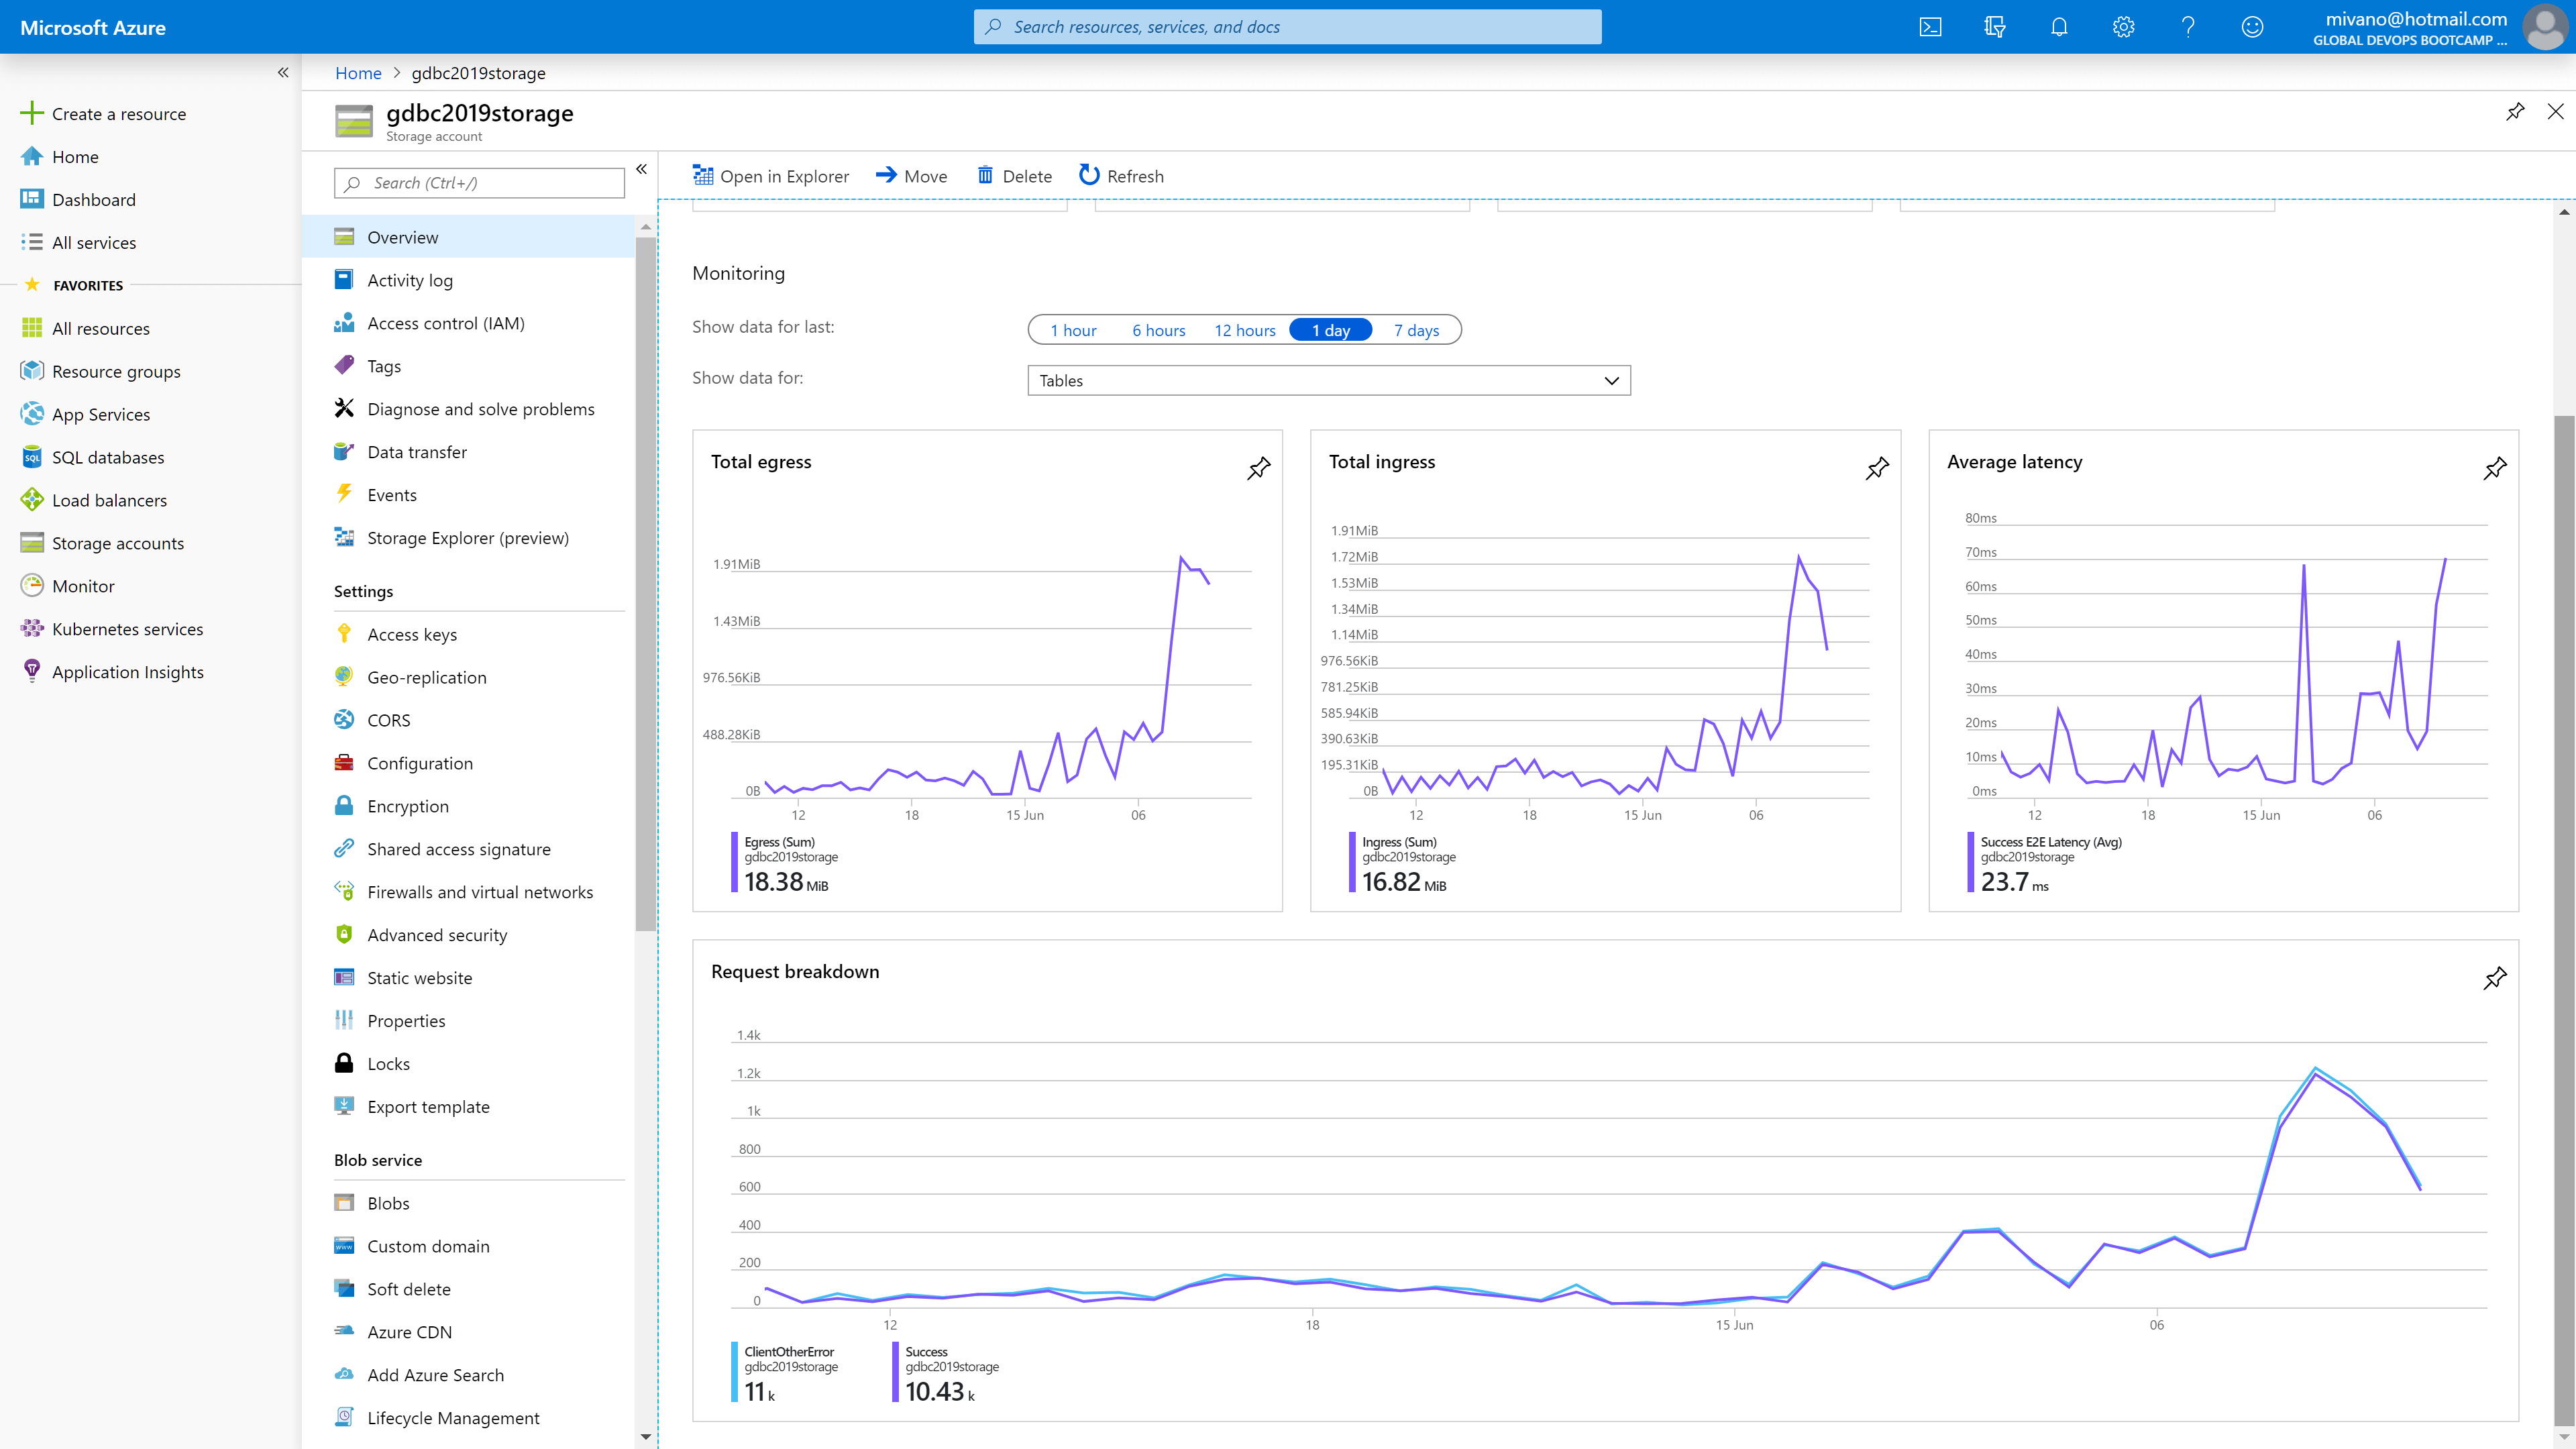
Task: Pin the Average latency chart
Action: [x=2494, y=468]
